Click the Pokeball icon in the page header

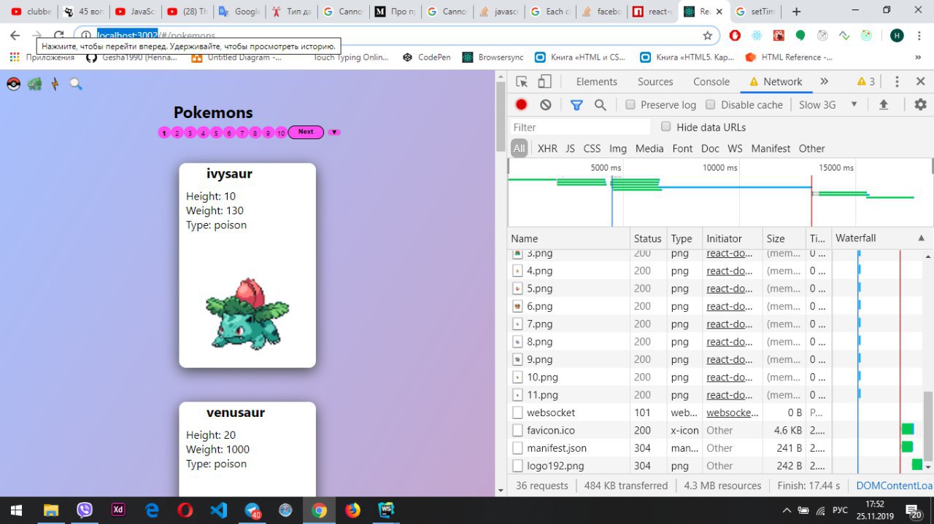pyautogui.click(x=13, y=84)
